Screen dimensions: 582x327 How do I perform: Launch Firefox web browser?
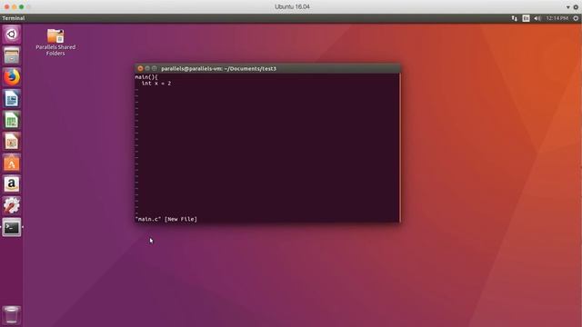[x=12, y=77]
